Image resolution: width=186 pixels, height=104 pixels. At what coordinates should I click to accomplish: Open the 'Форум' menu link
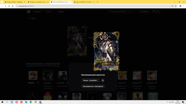[61, 11]
